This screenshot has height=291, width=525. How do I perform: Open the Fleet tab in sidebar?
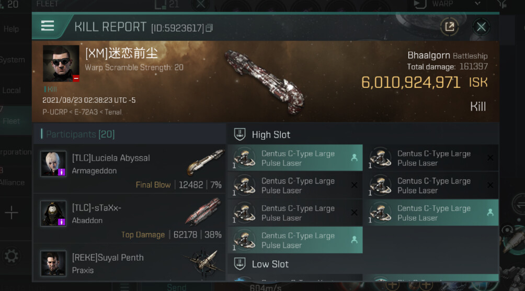pos(12,121)
